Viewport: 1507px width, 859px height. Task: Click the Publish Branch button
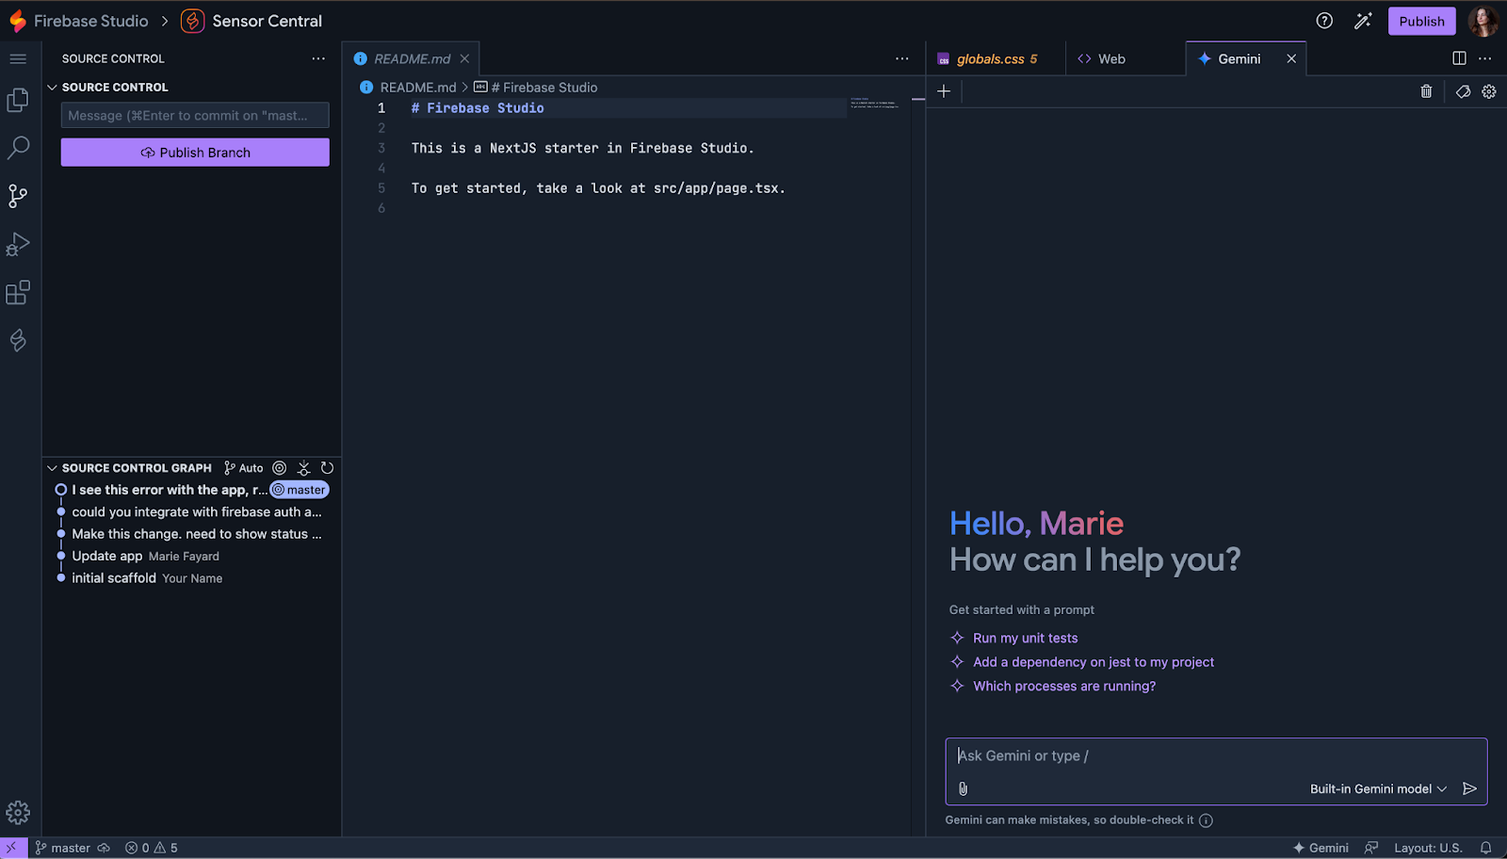pos(195,153)
